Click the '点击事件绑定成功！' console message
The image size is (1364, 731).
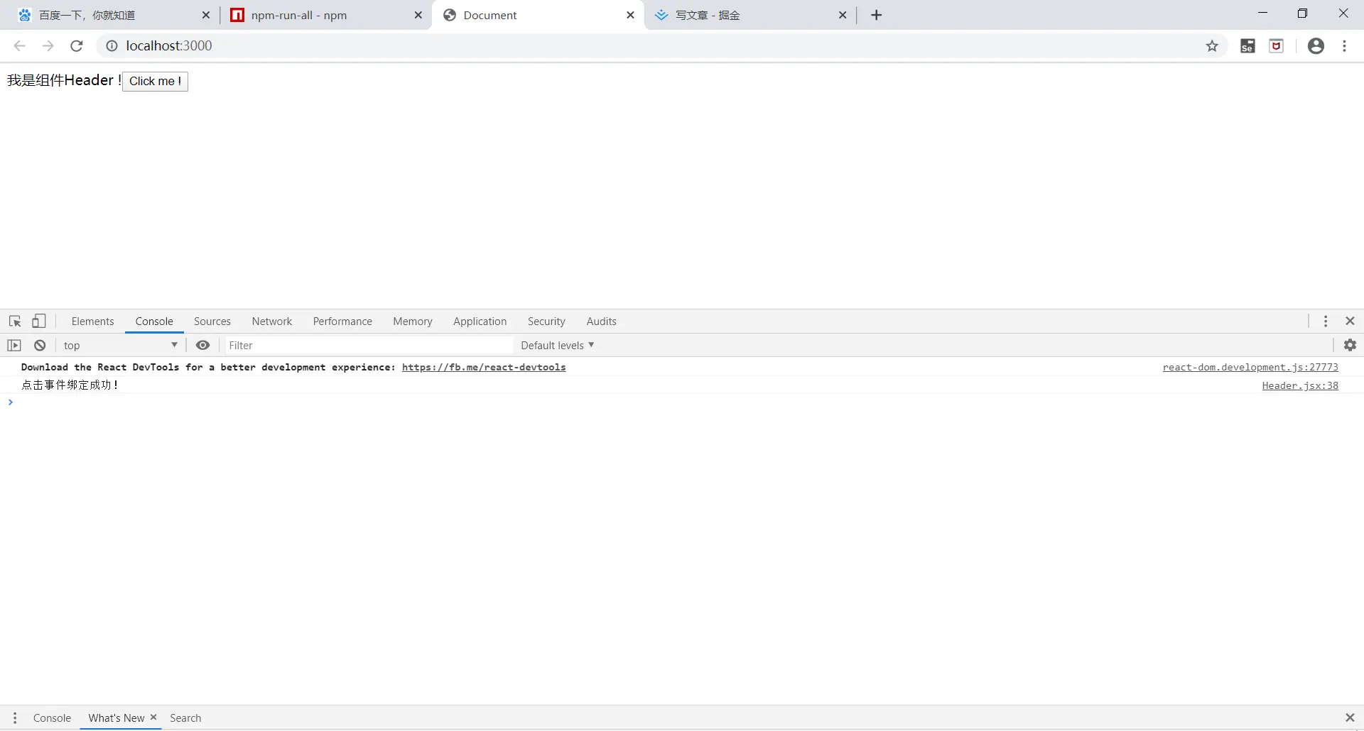(x=70, y=385)
